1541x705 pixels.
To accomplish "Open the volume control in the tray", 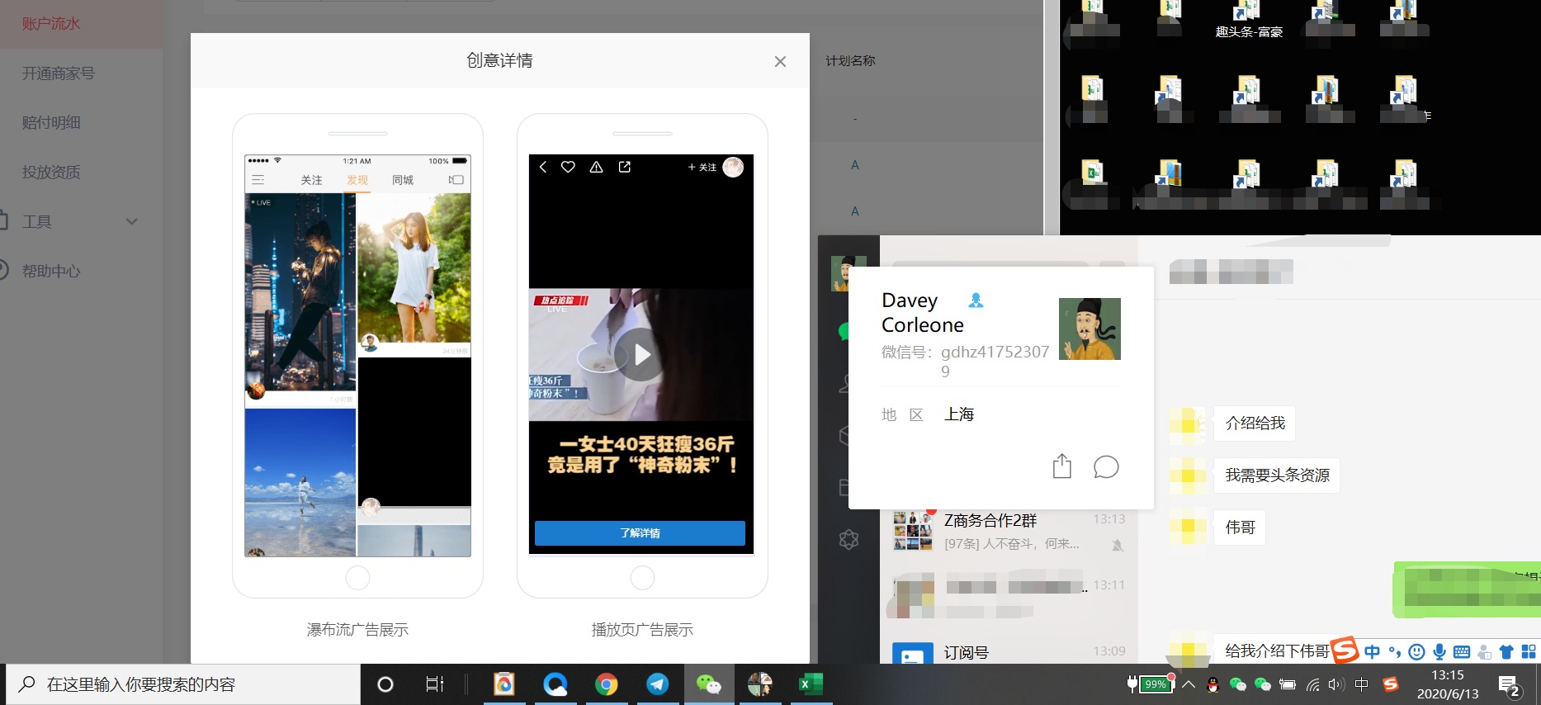I will pos(1336,684).
